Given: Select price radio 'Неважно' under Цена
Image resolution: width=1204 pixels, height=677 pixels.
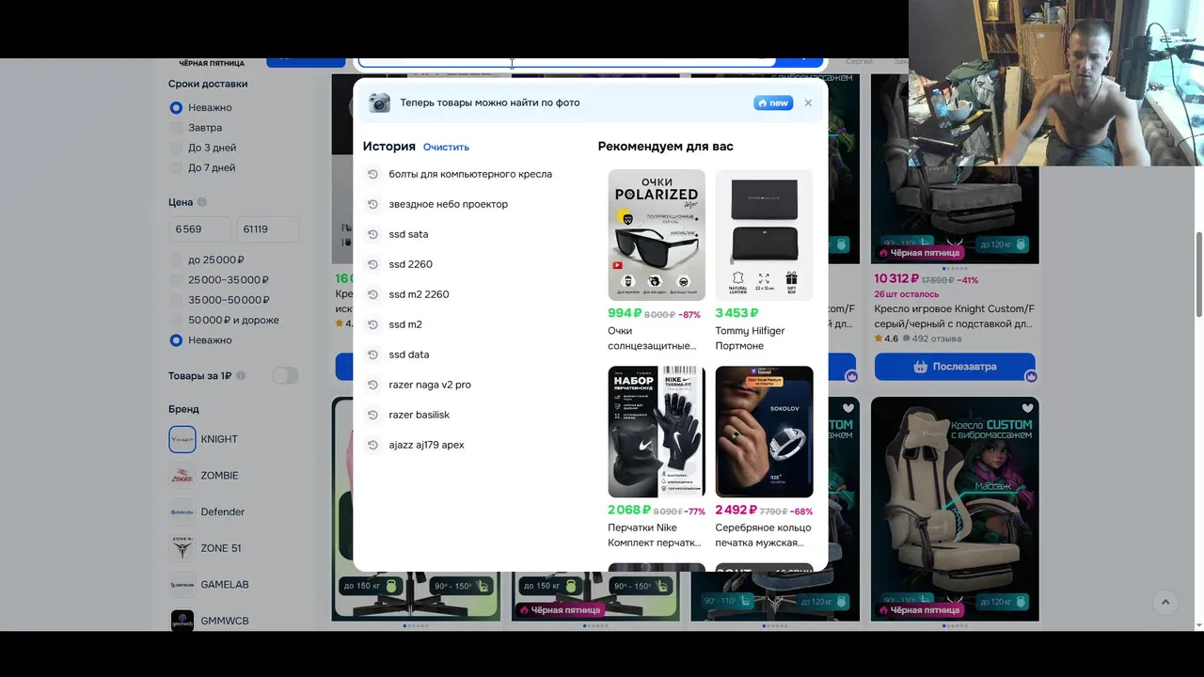Looking at the screenshot, I should tap(176, 340).
